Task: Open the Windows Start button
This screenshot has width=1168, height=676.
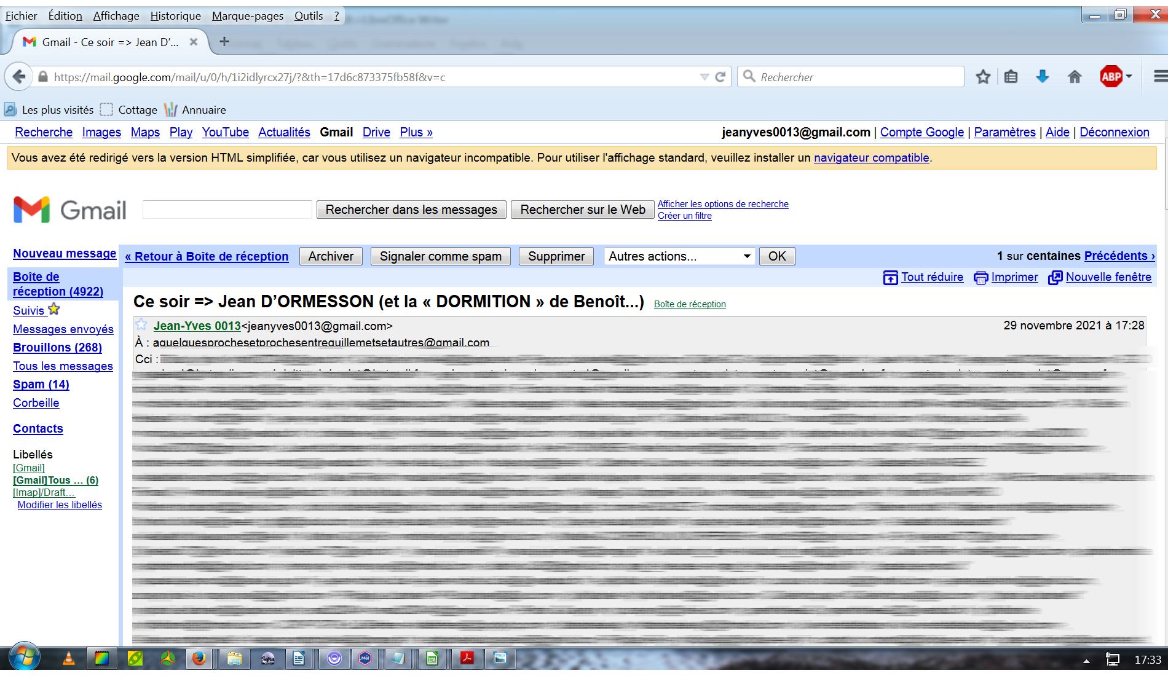Action: coord(24,658)
